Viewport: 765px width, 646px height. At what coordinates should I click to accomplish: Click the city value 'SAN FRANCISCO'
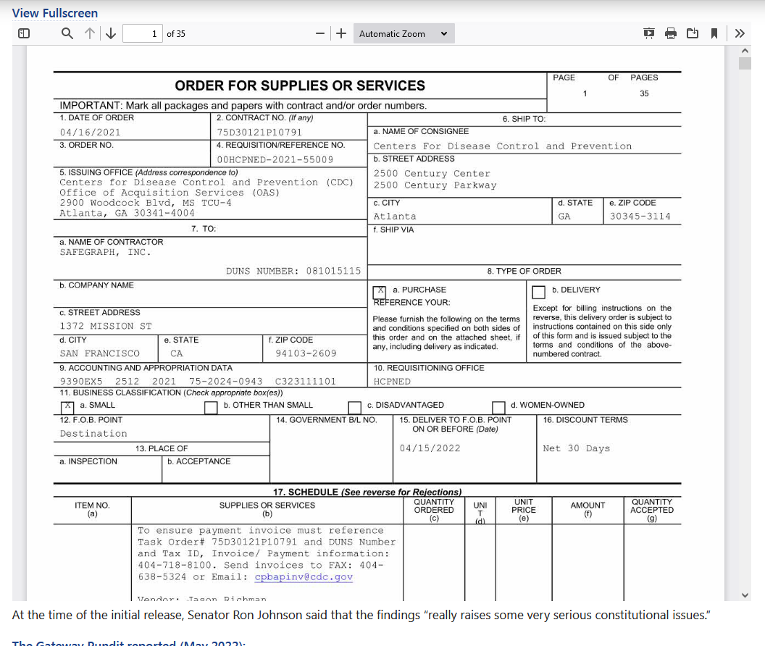click(x=99, y=353)
